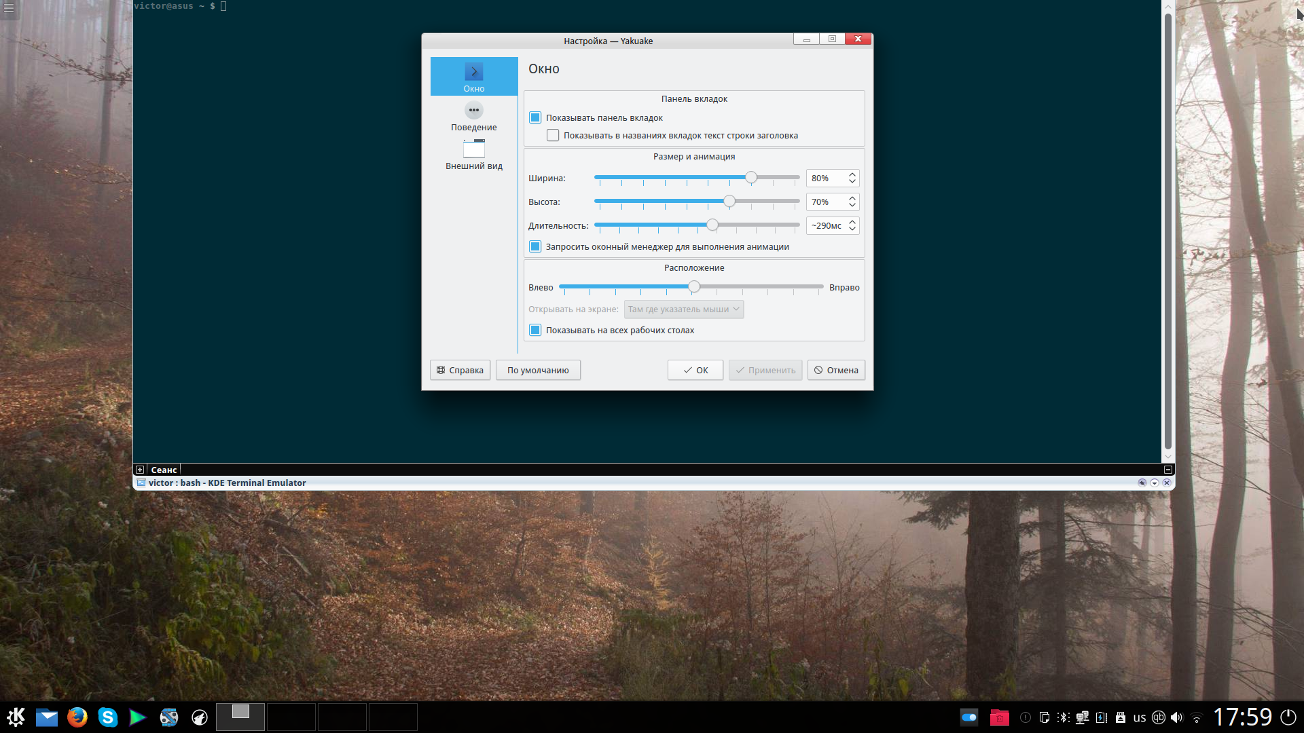This screenshot has height=733, width=1304.
Task: Toggle Показывать панель вкладок checkbox
Action: (535, 118)
